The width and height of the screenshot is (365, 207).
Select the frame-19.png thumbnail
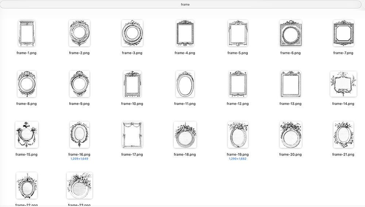(x=238, y=135)
